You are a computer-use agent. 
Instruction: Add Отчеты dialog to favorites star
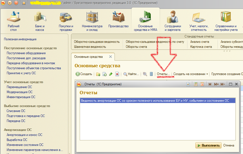(x=188, y=84)
